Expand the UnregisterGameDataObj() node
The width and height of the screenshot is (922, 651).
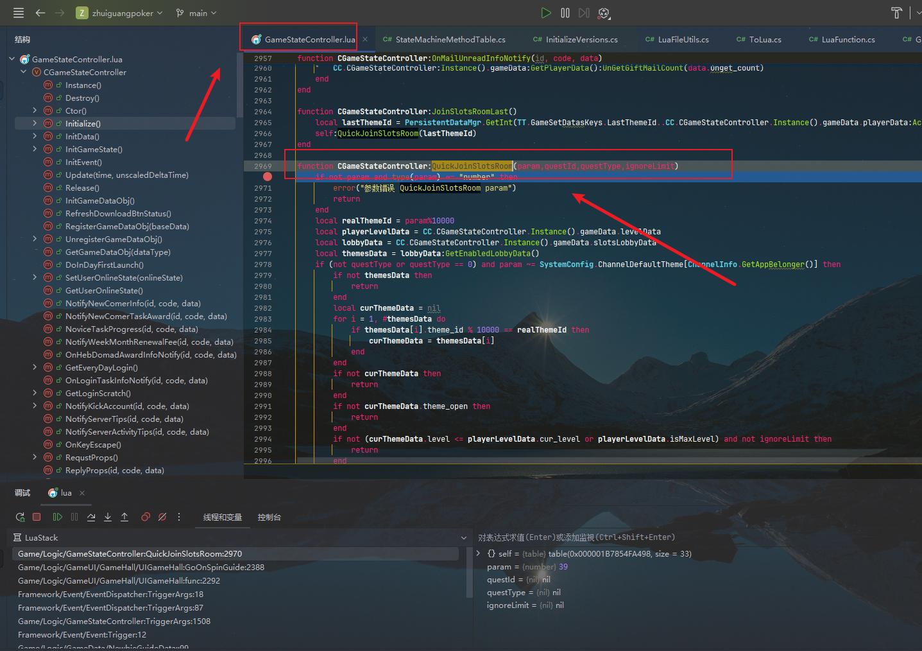(x=35, y=239)
